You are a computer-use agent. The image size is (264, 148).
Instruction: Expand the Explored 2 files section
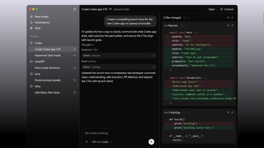click(x=90, y=50)
